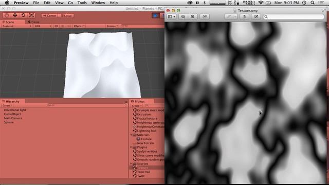The height and width of the screenshot is (185, 329).
Task: Open the Tools menu
Action: pyautogui.click(x=82, y=3)
